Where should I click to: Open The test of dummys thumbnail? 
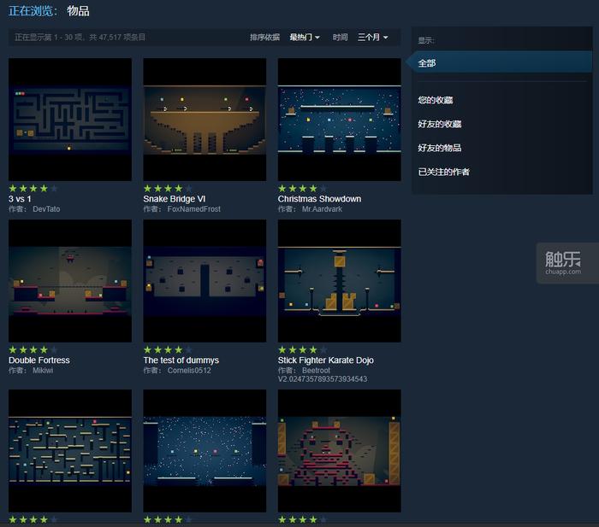click(205, 280)
